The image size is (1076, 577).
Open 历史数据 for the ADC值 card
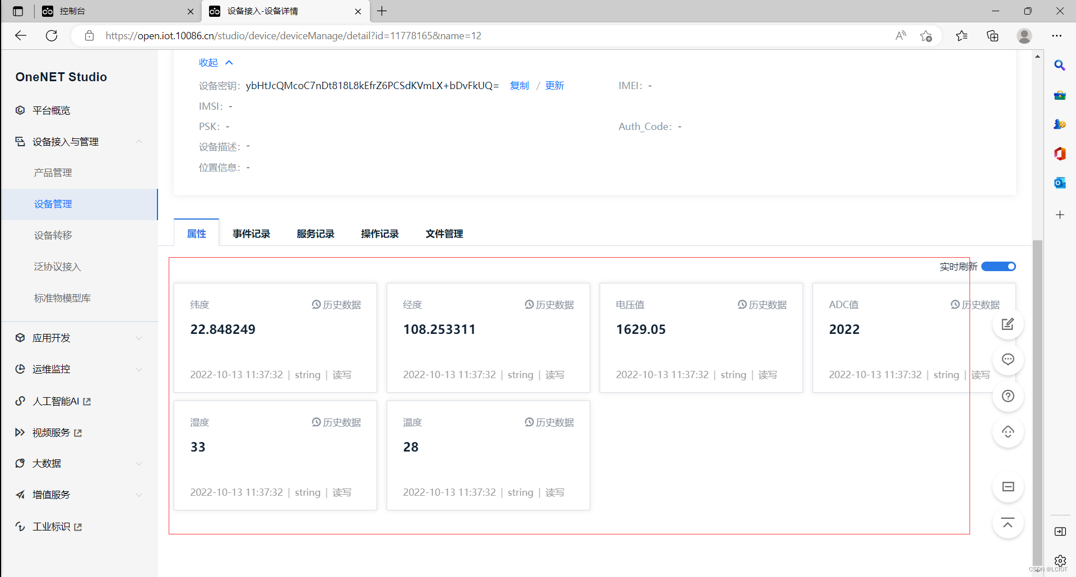click(x=975, y=305)
